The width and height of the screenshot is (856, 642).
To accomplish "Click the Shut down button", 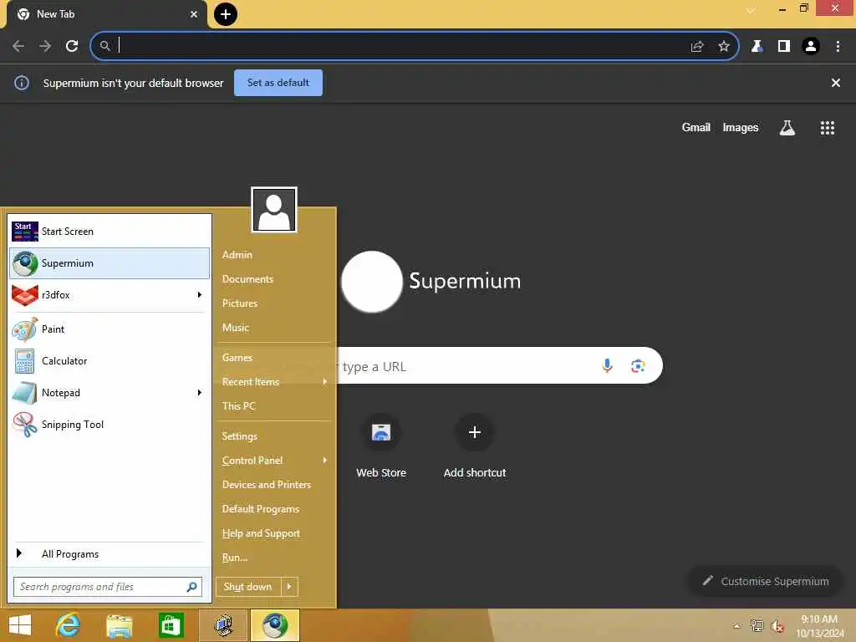I will pyautogui.click(x=248, y=587).
